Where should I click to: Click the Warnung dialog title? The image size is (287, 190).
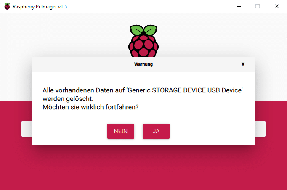tap(143, 64)
